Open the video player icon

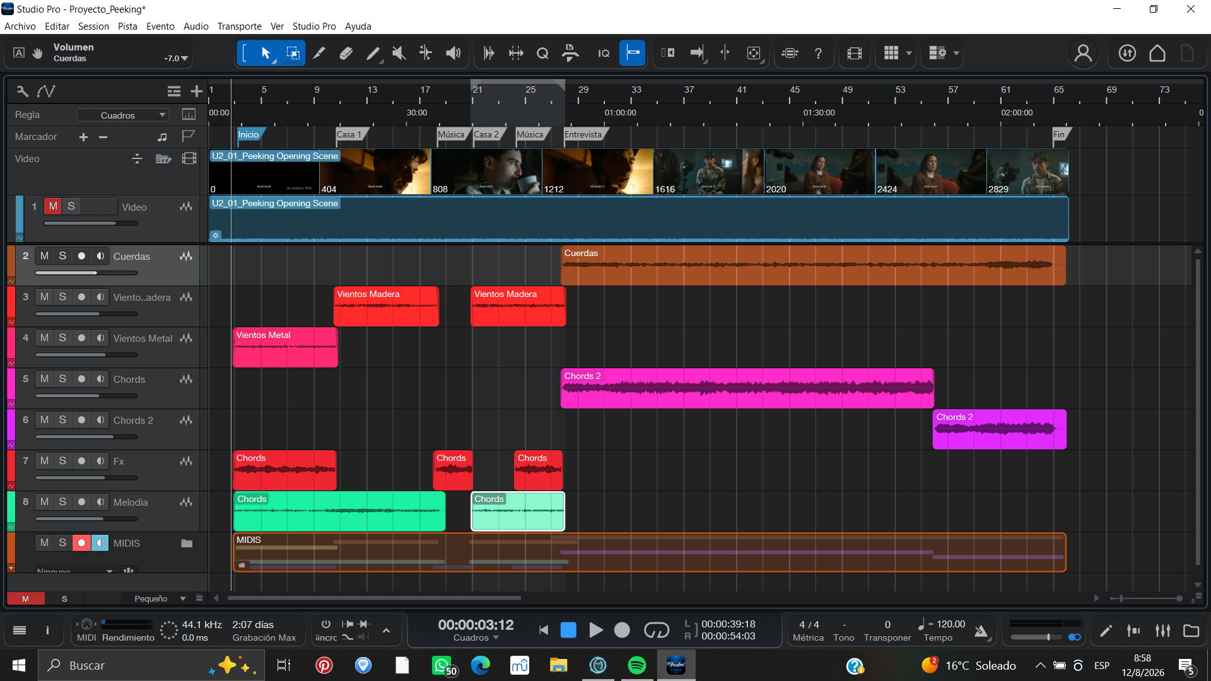click(x=855, y=54)
